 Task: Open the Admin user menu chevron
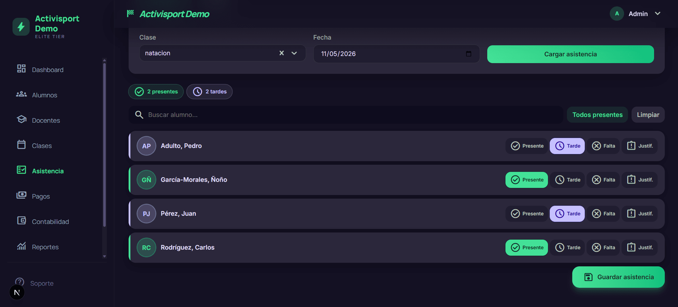(x=657, y=14)
